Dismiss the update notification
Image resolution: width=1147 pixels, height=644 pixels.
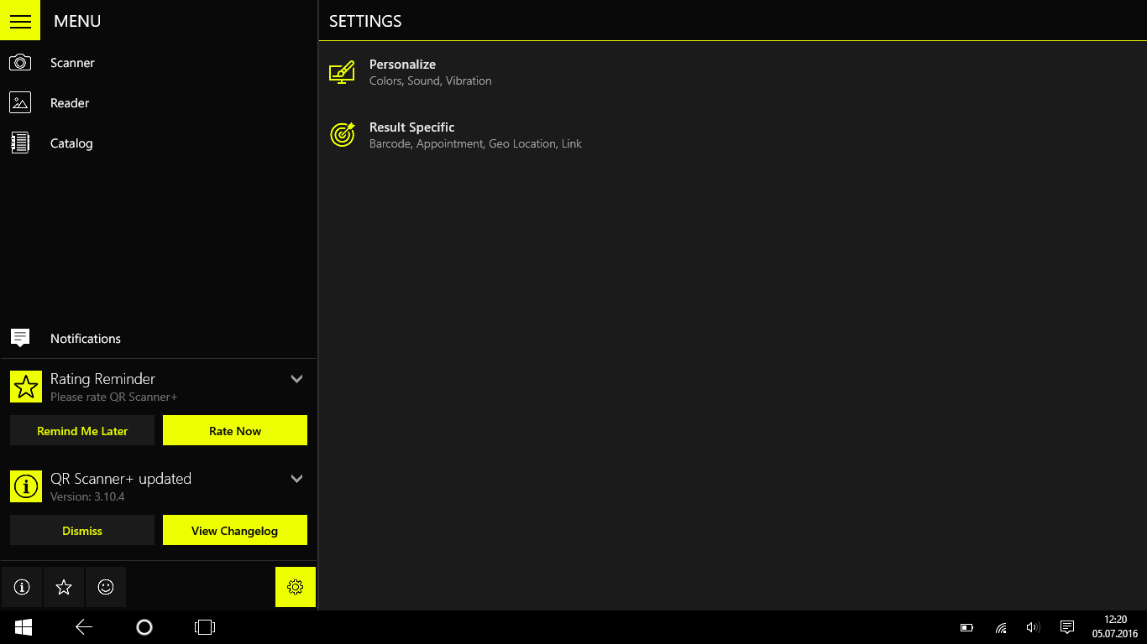(81, 530)
